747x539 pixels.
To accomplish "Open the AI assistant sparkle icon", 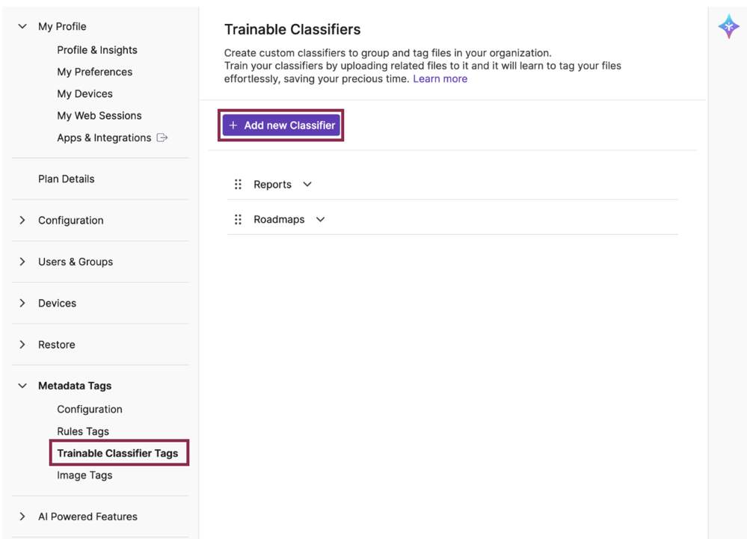I will 728,26.
